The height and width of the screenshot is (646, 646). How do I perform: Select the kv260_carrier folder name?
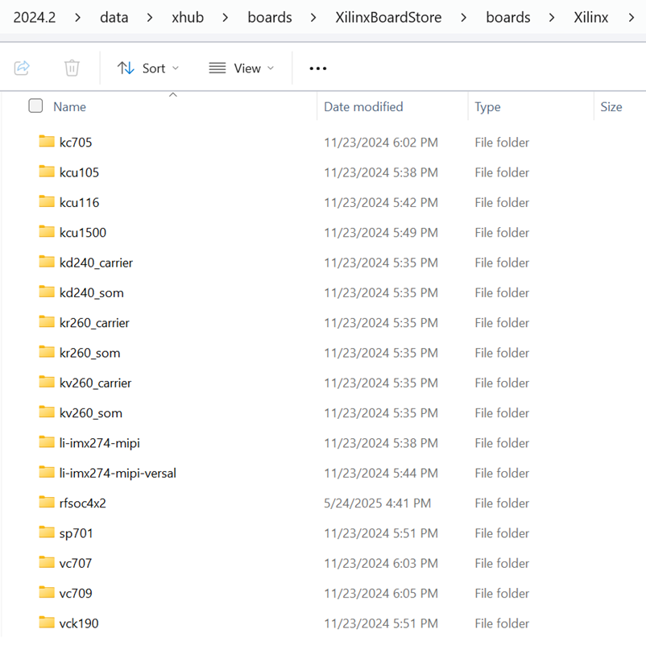(95, 383)
